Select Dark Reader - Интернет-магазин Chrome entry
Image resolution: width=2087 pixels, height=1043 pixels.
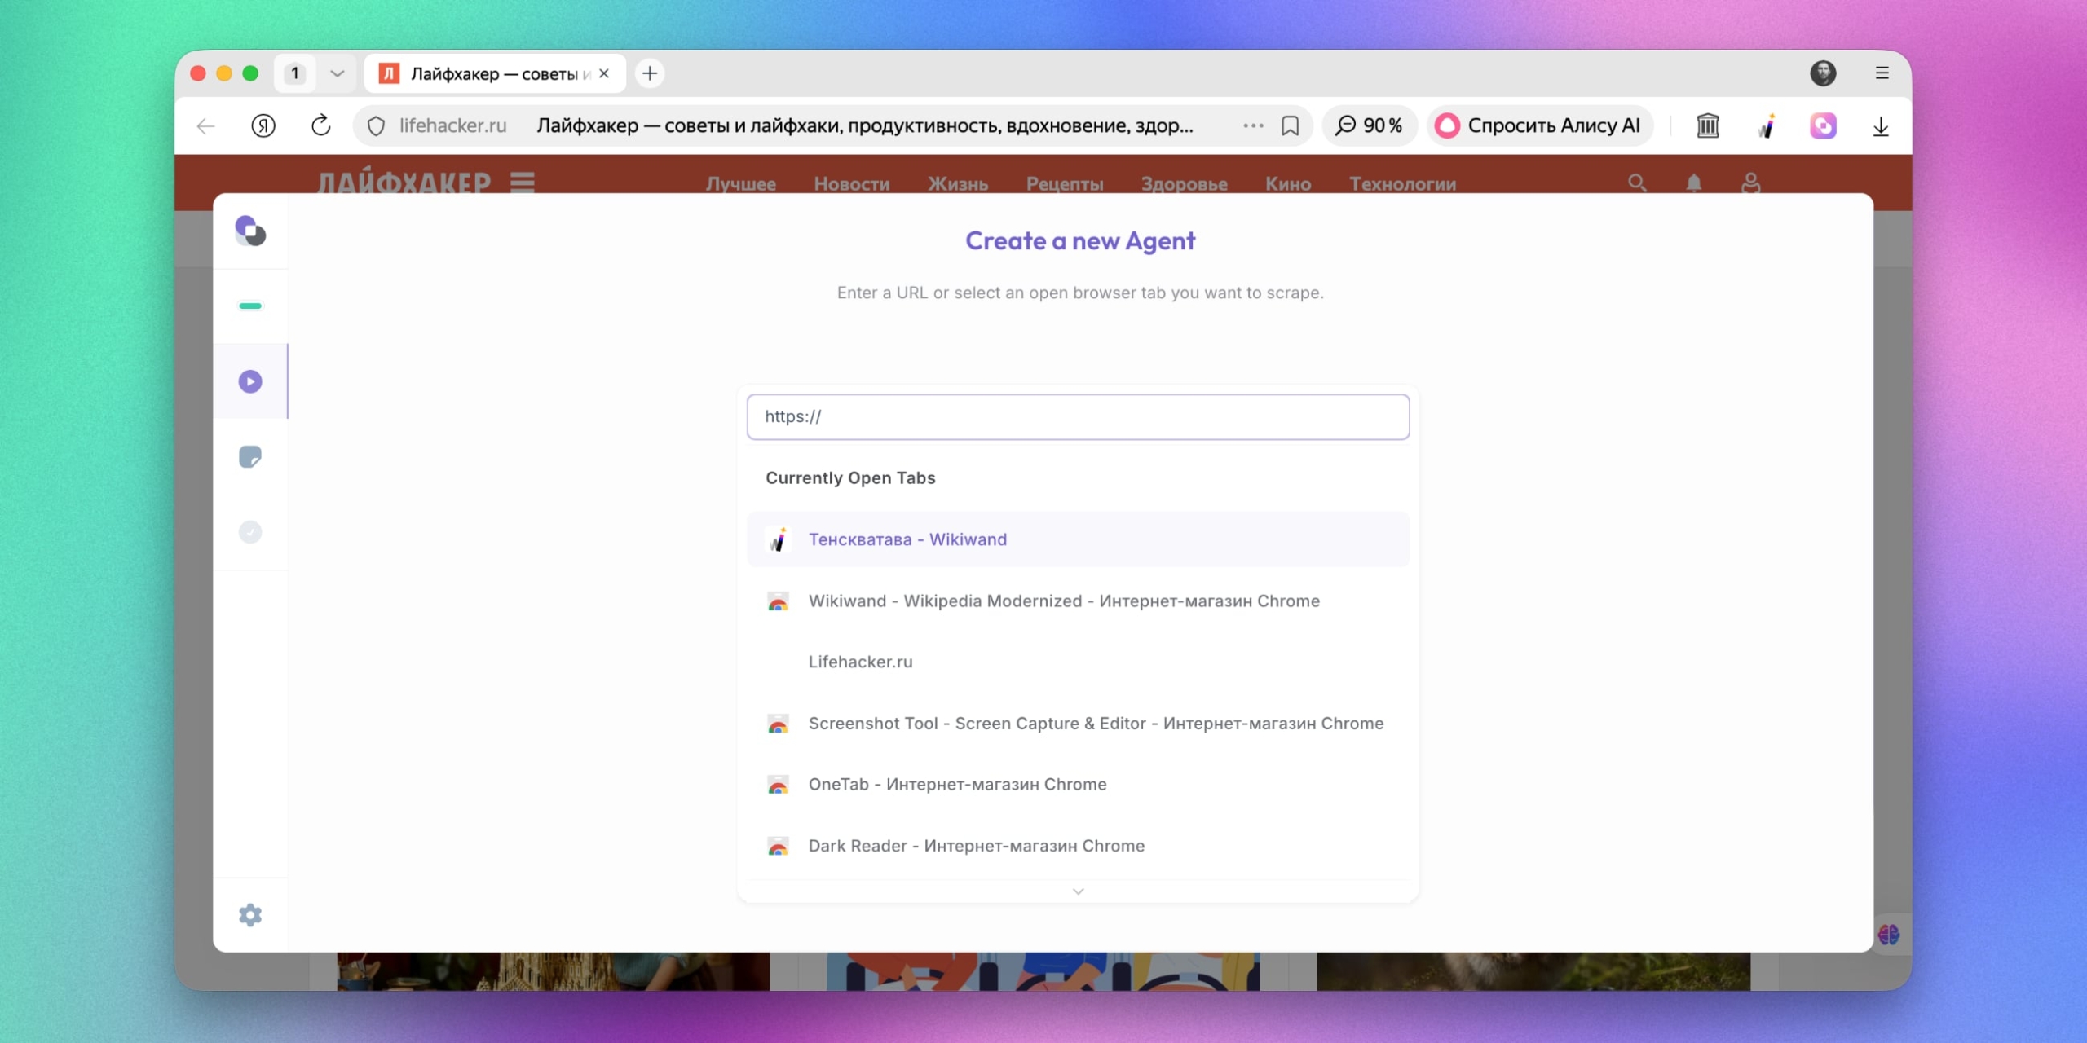pos(1078,846)
